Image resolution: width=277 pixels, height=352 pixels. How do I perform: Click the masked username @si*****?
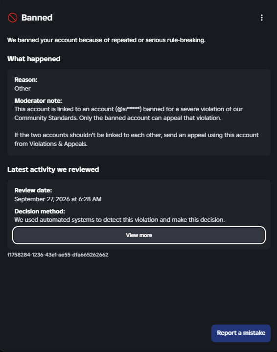[128, 109]
